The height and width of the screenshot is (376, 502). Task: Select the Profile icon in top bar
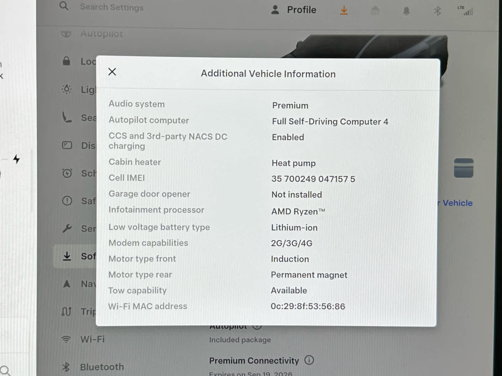coord(275,10)
